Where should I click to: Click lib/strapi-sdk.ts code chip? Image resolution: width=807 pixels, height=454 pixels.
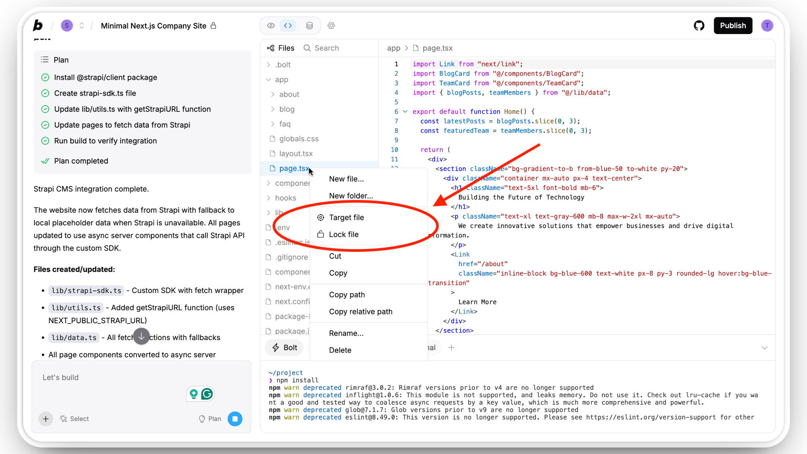click(86, 290)
